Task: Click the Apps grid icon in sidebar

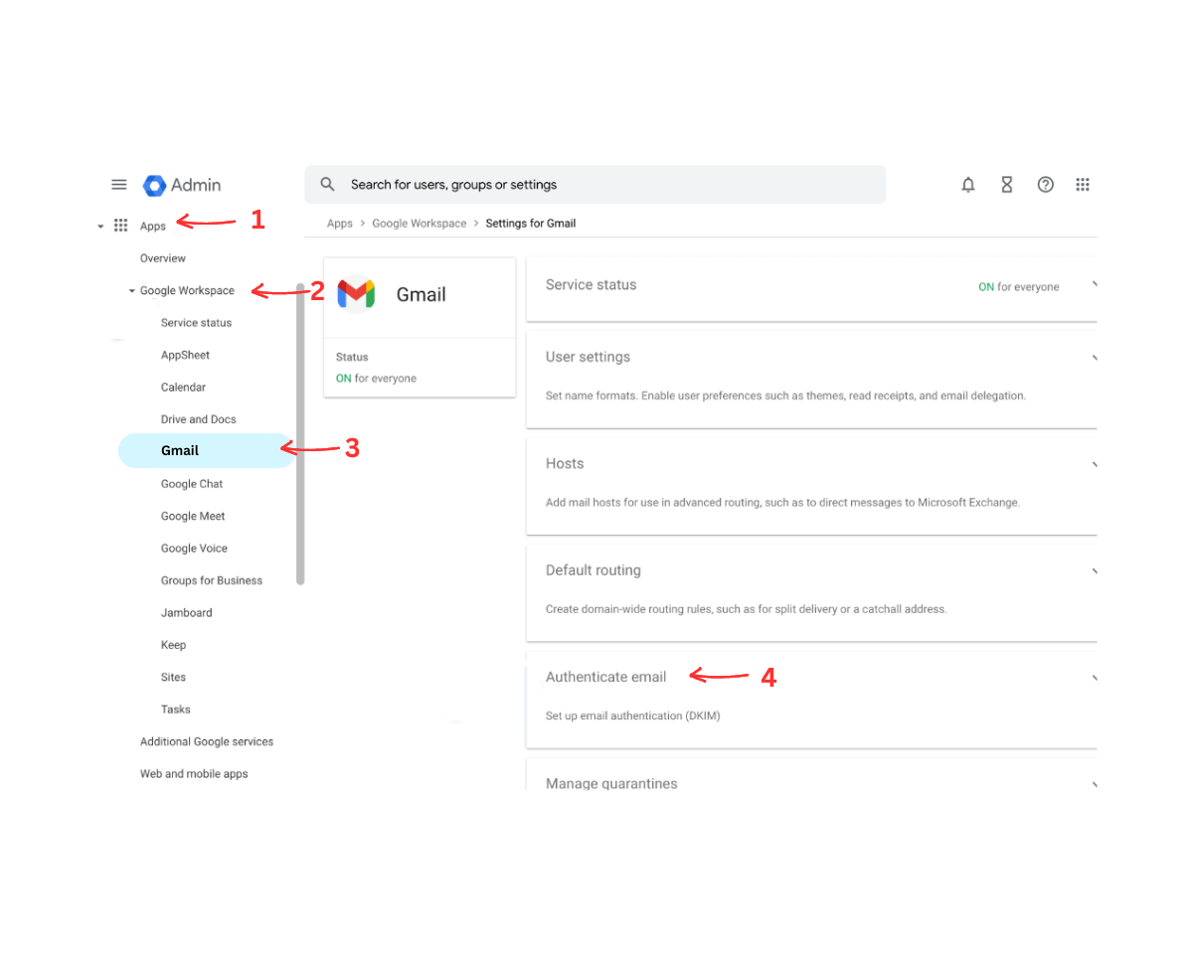Action: tap(121, 226)
